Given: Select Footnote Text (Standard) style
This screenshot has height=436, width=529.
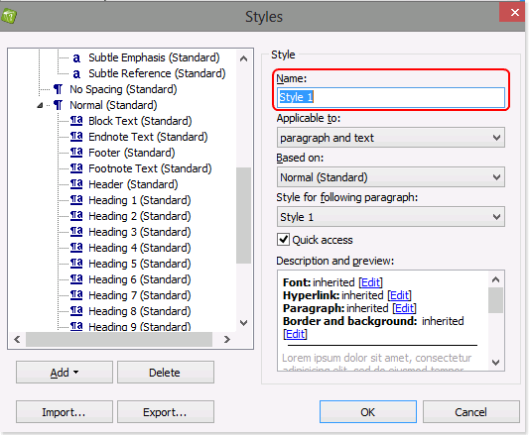Looking at the screenshot, I should [x=150, y=168].
